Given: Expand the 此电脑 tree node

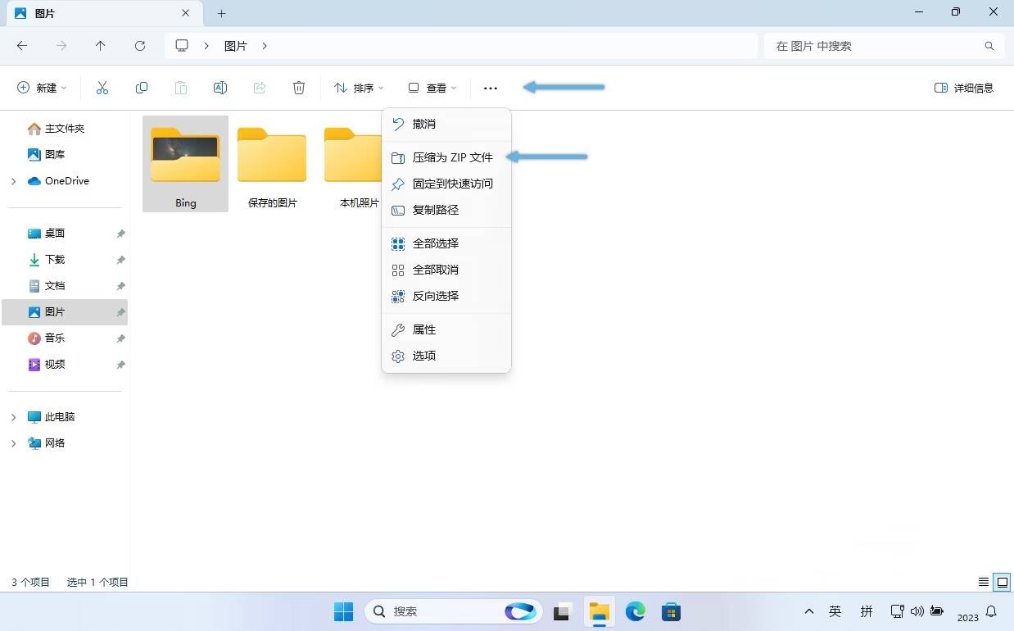Looking at the screenshot, I should coord(13,417).
